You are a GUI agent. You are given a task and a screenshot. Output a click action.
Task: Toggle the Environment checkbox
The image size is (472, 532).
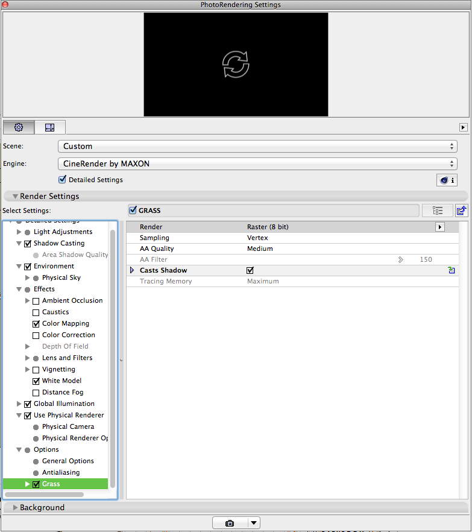28,267
